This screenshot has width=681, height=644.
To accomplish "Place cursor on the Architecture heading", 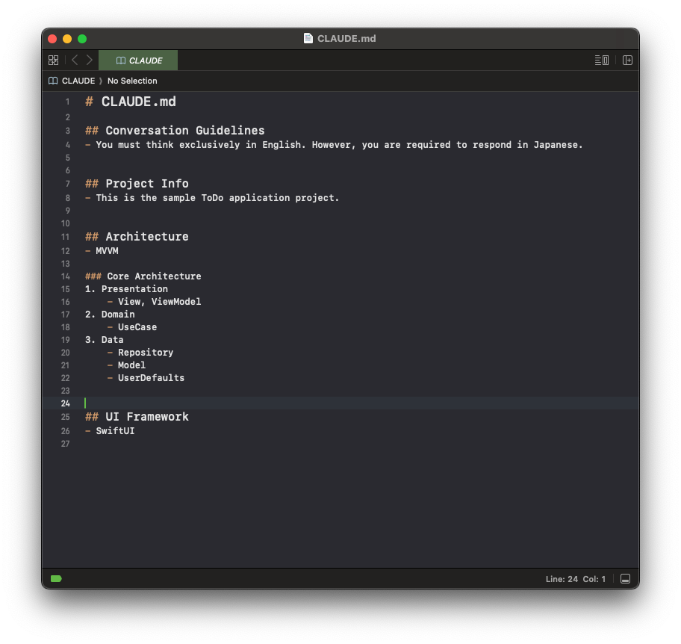I will (146, 237).
